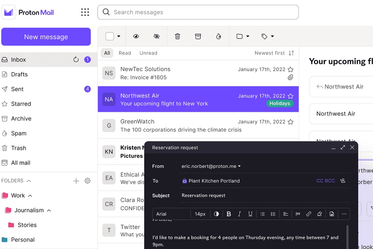Open the text alignment option
This screenshot has width=373, height=249.
286,214
